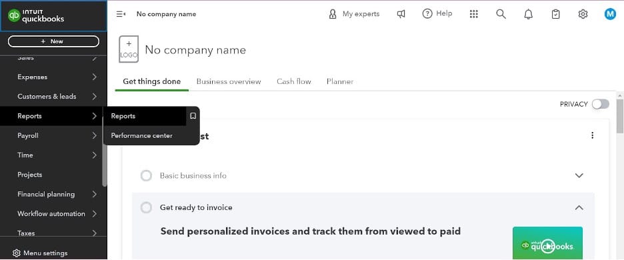624x260 pixels.
Task: Check the Basic business info circle
Action: point(146,175)
